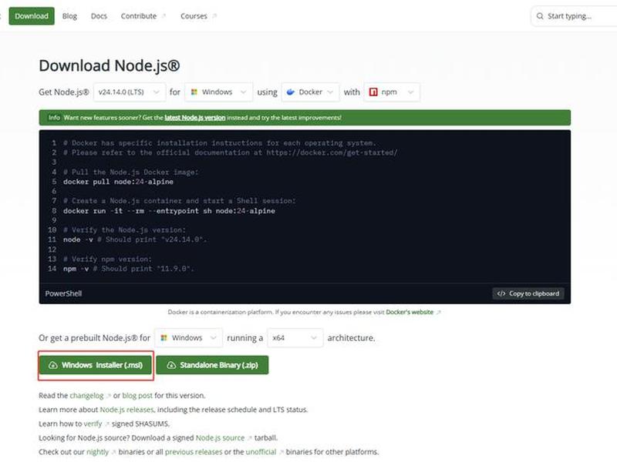Open the v24.14.0 (LTS) version dropdown
The image size is (617, 462).
130,92
